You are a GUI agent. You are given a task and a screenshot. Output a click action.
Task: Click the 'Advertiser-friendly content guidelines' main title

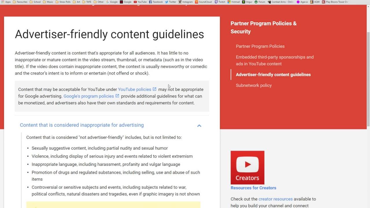click(x=109, y=34)
